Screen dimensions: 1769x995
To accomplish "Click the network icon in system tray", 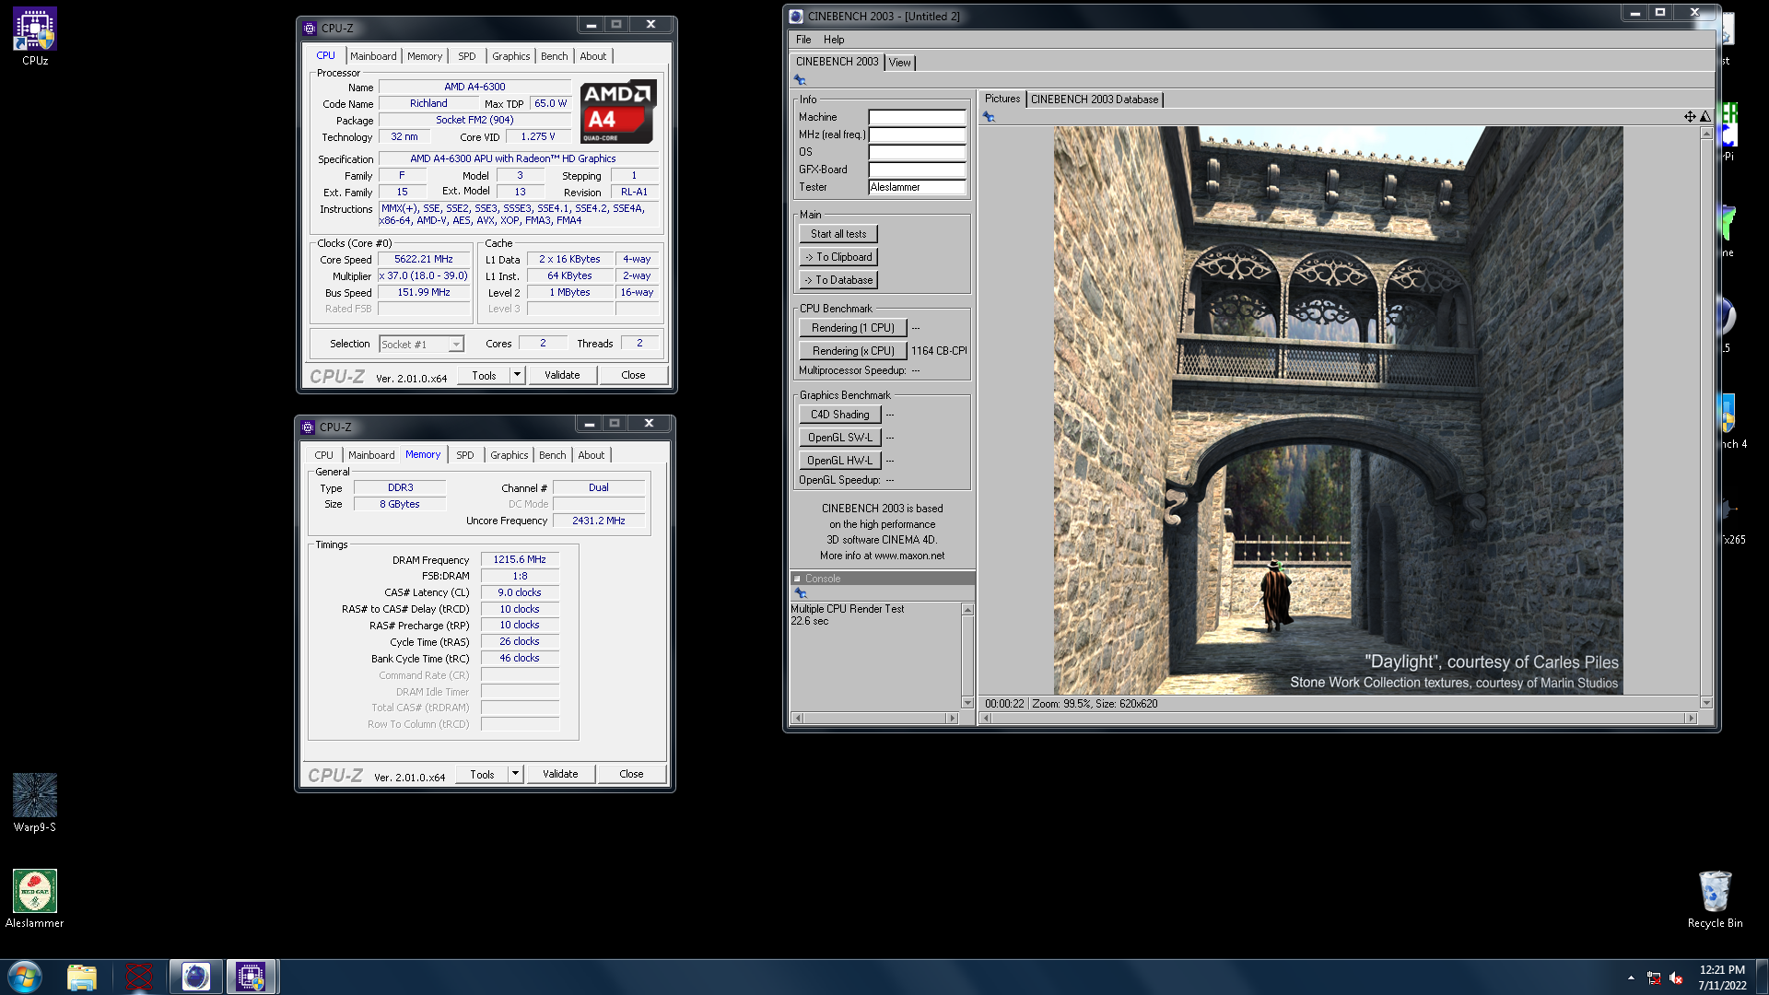I will (1654, 978).
